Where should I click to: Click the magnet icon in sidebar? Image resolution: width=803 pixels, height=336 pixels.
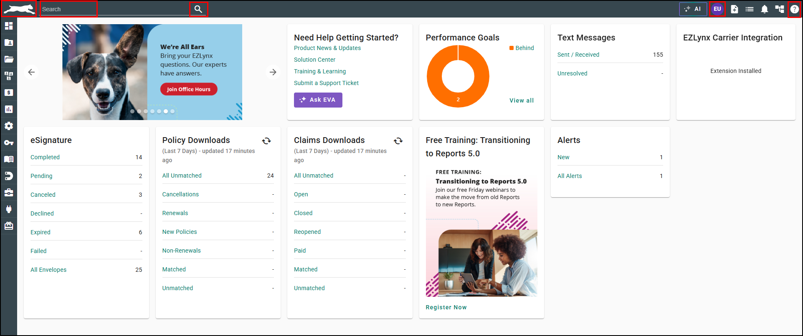[x=9, y=176]
